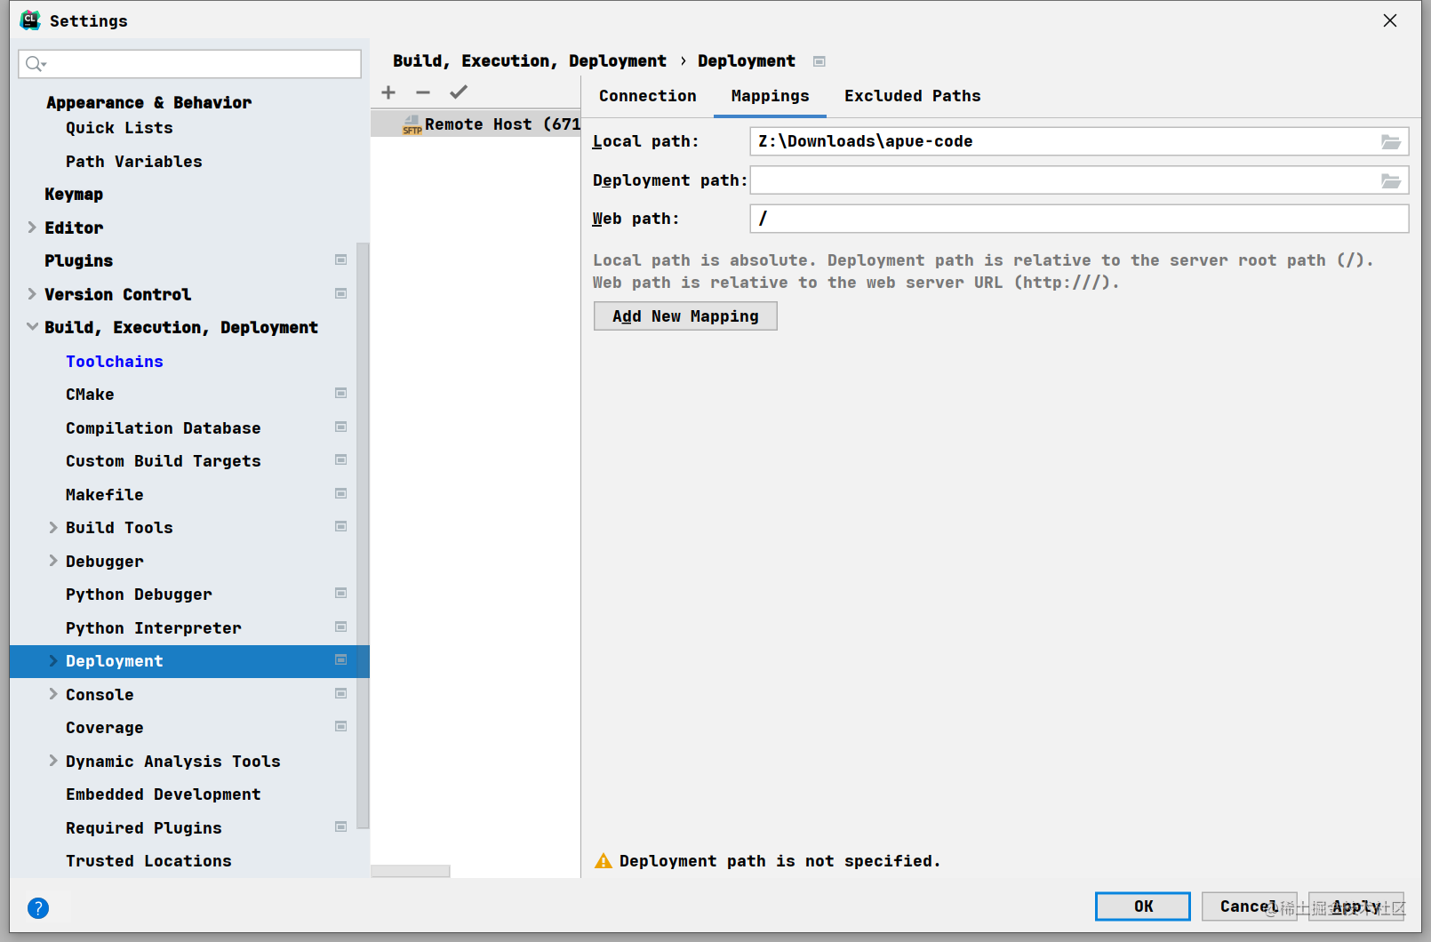Click project icon next to Version Control
This screenshot has width=1431, height=942.
tap(340, 293)
